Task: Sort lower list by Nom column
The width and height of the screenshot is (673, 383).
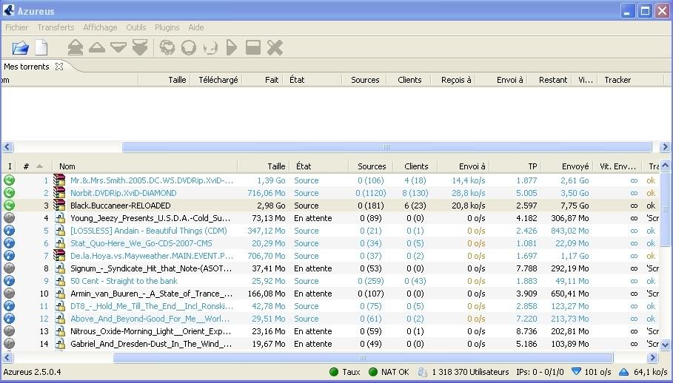Action: point(67,166)
